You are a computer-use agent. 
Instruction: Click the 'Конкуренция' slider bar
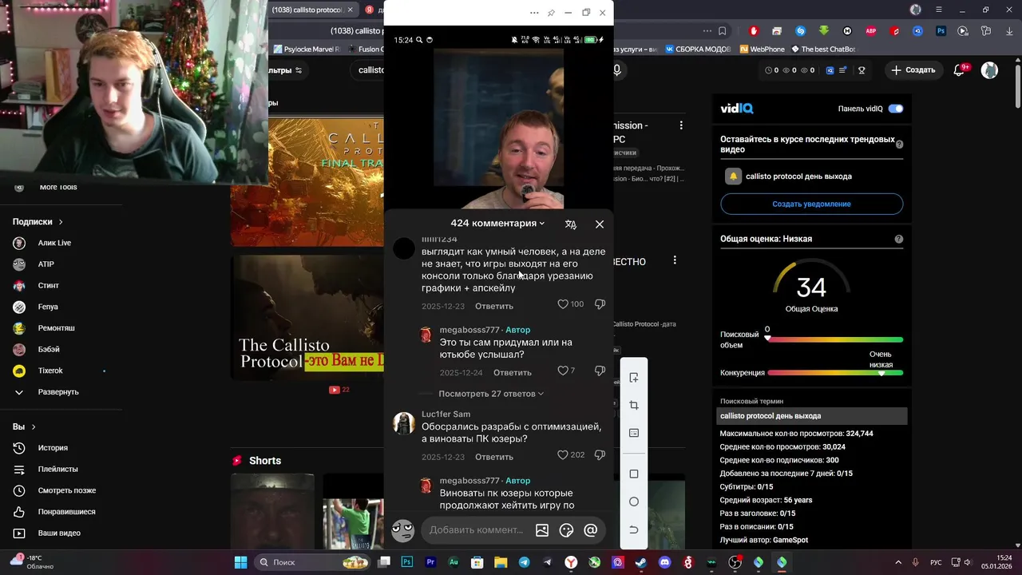835,373
